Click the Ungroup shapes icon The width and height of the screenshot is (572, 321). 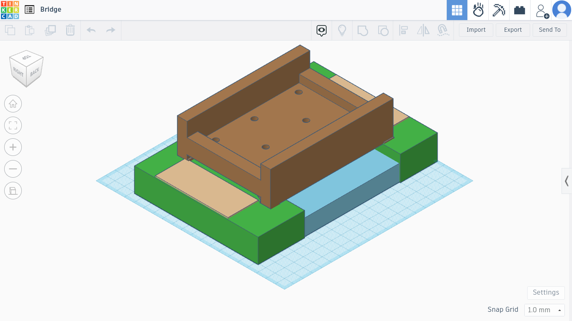point(383,30)
